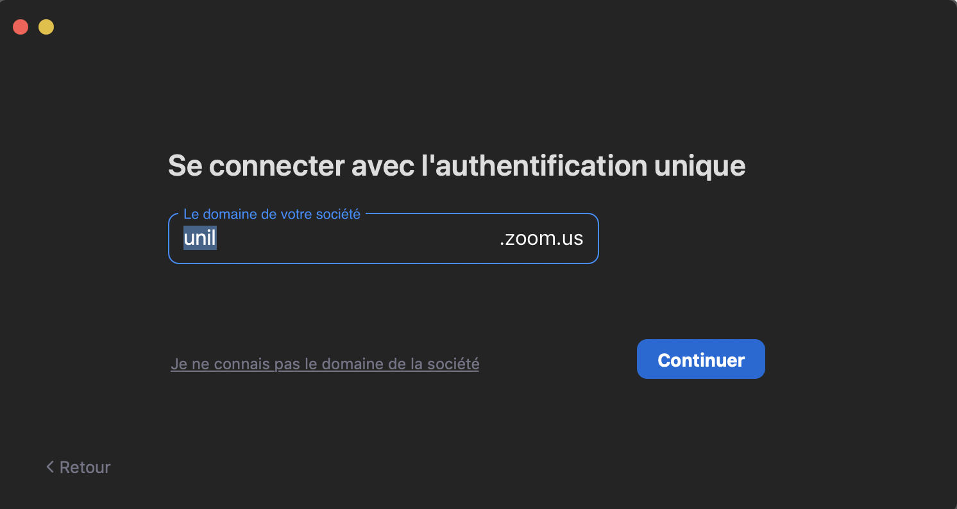Click the word 'Se' starting the heading
Image resolution: width=957 pixels, height=509 pixels.
185,166
